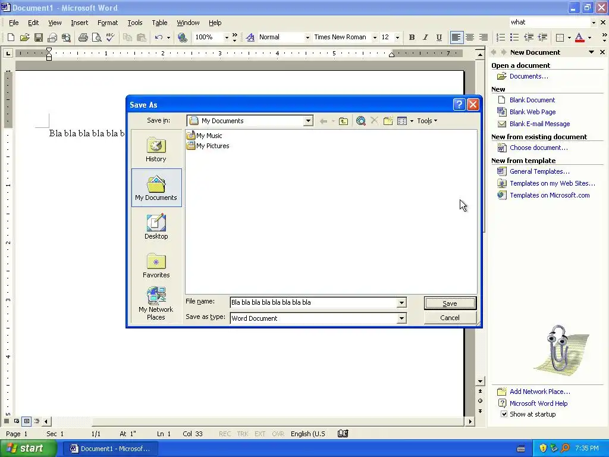Viewport: 609px width, 457px height.
Task: Click the Undo arrow icon
Action: [x=158, y=37]
